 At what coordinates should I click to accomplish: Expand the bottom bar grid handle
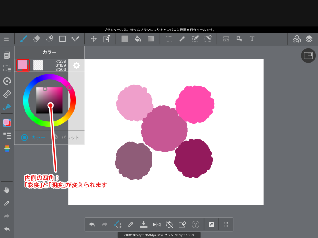click(x=226, y=224)
